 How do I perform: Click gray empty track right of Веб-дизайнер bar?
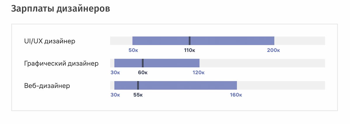click(x=281, y=86)
